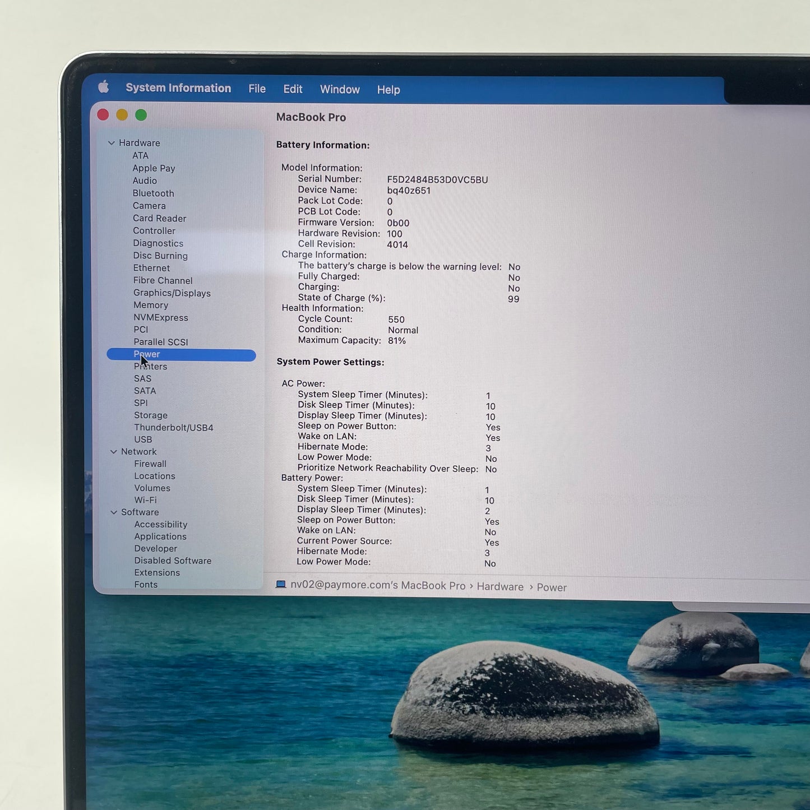
Task: Select Extensions under Software
Action: click(158, 573)
